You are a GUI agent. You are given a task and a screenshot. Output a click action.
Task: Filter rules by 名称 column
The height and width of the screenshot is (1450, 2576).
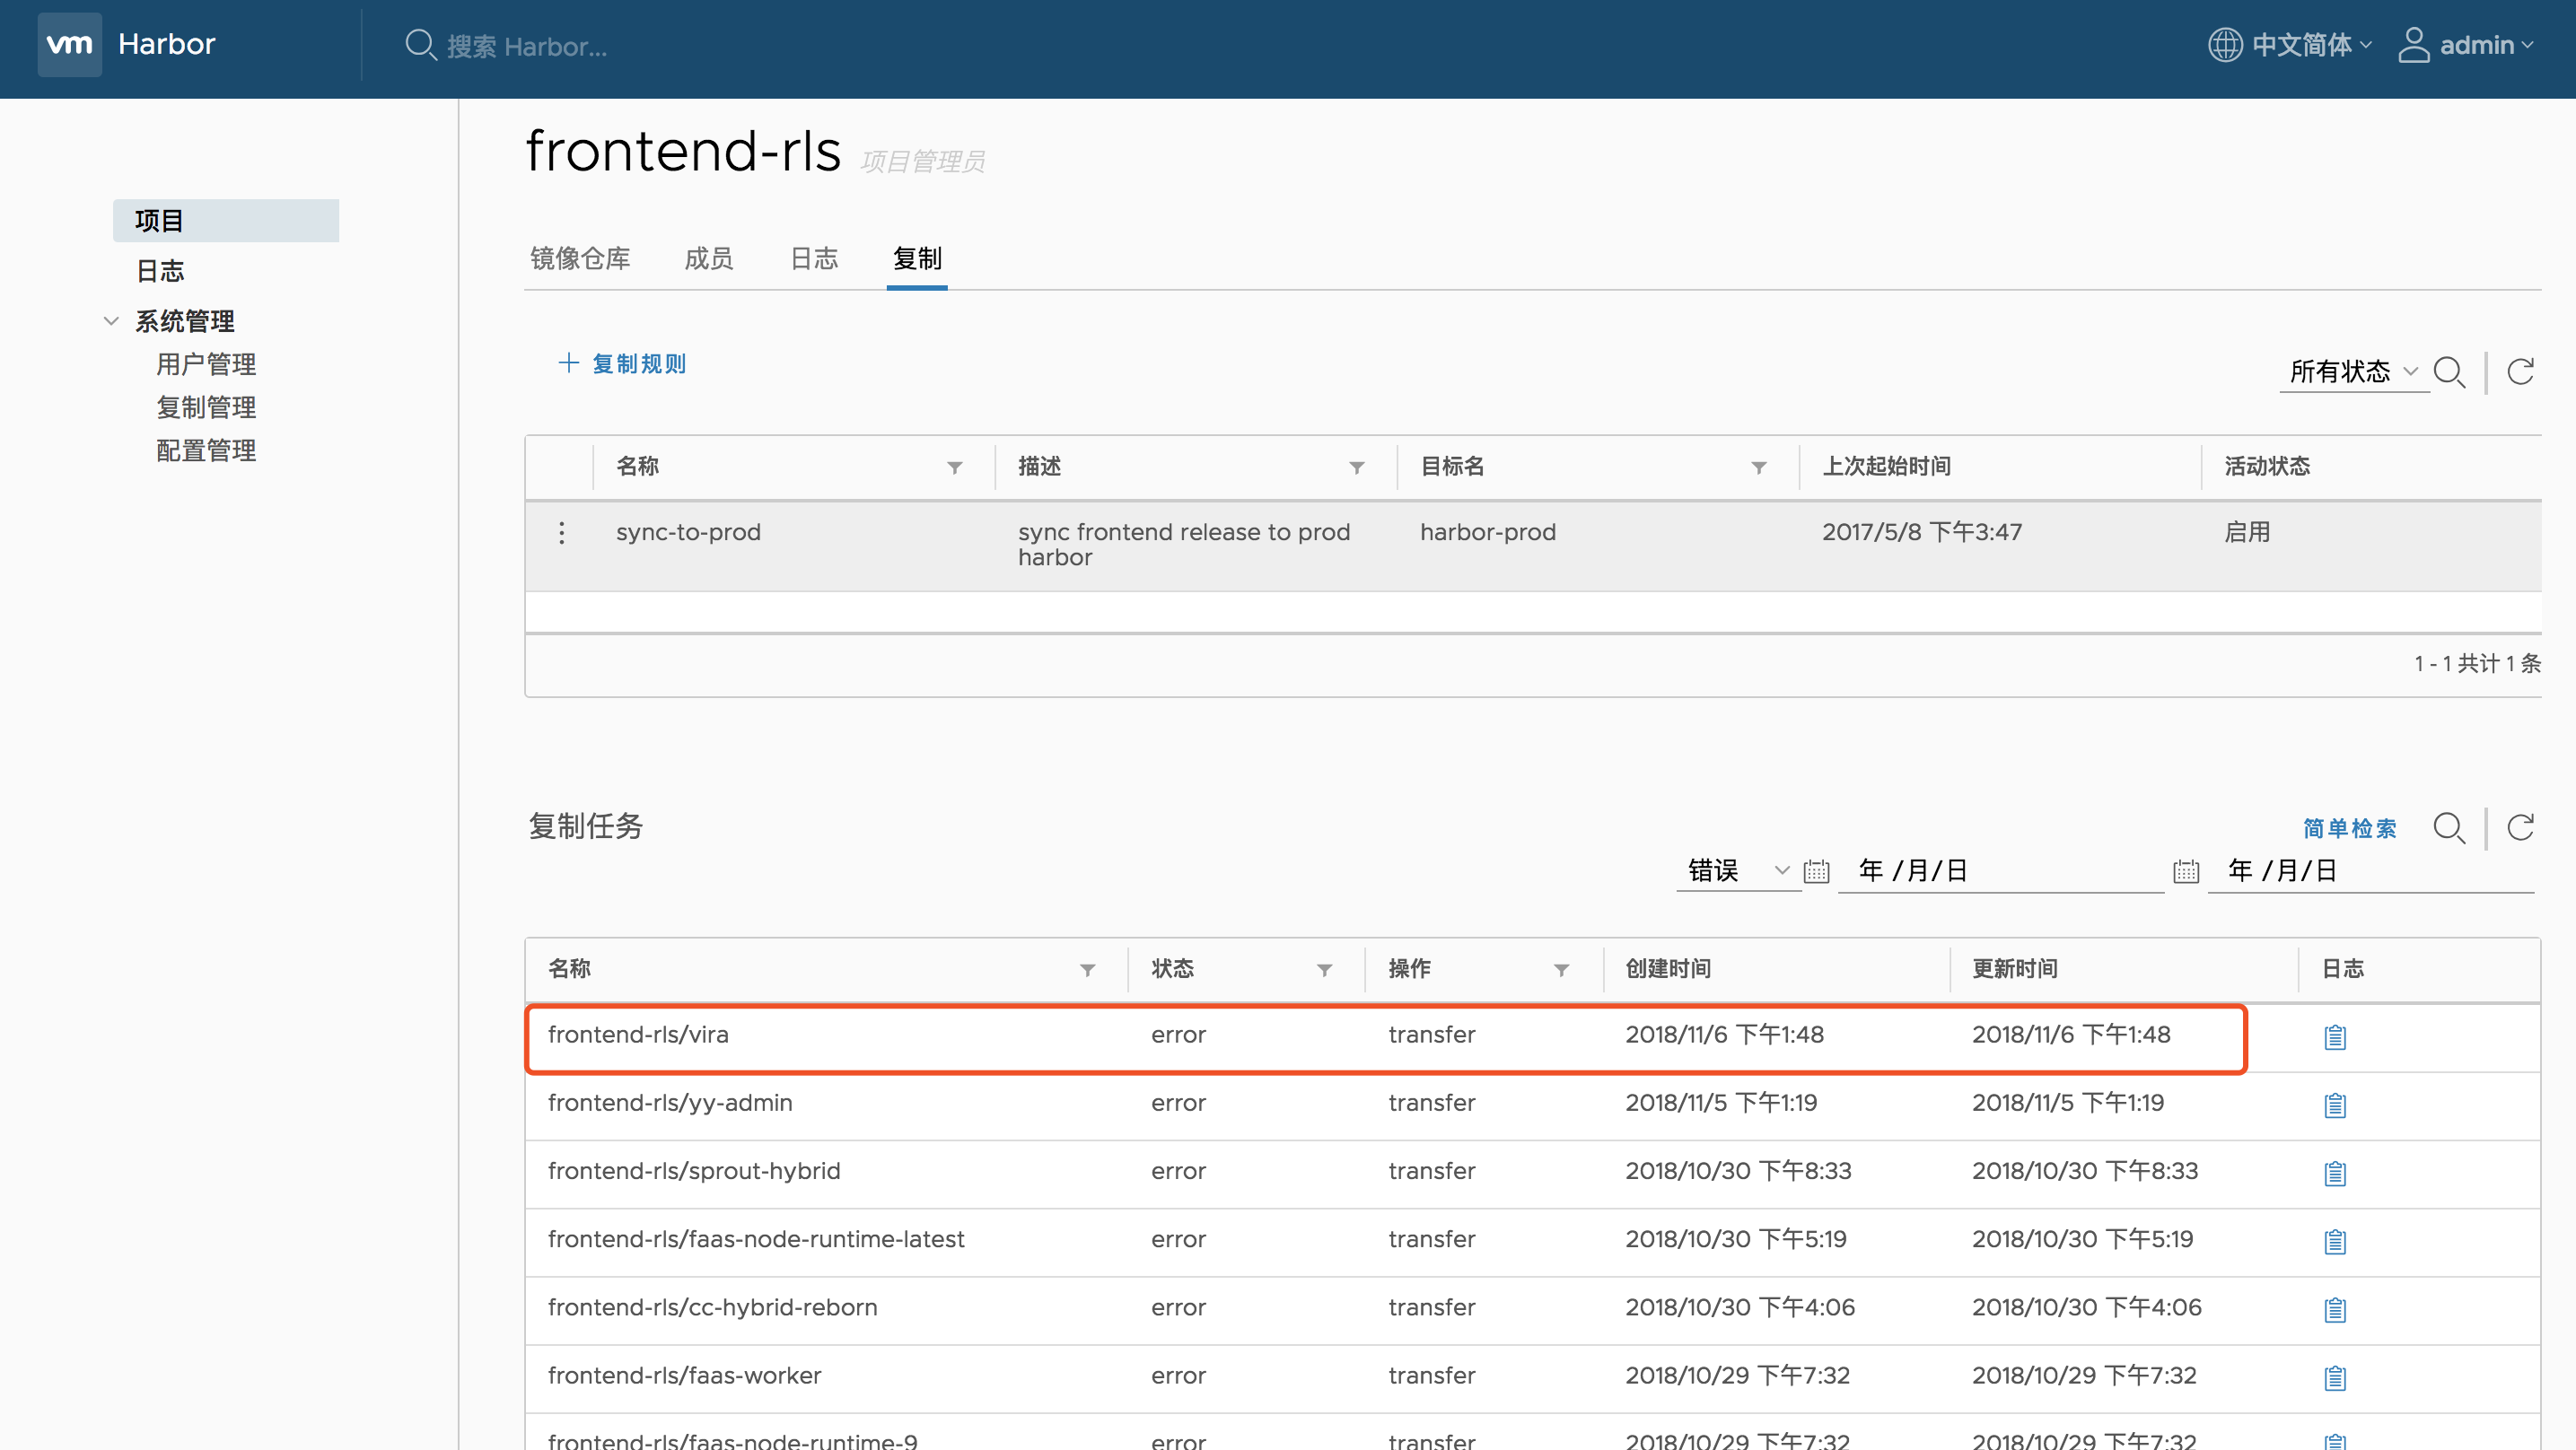(x=955, y=467)
